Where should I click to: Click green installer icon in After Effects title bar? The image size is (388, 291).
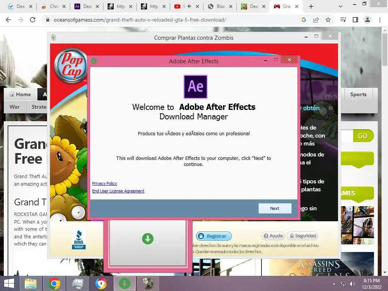pos(94,61)
